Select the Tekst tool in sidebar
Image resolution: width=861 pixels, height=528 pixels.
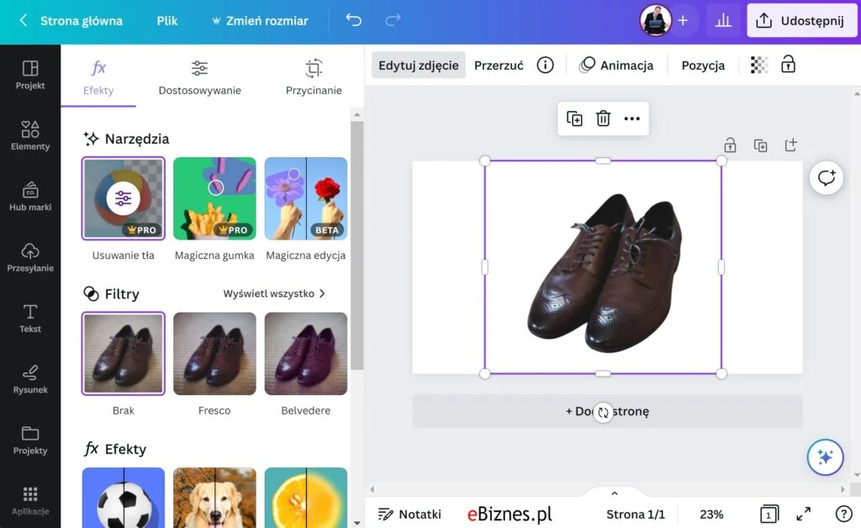click(30, 319)
